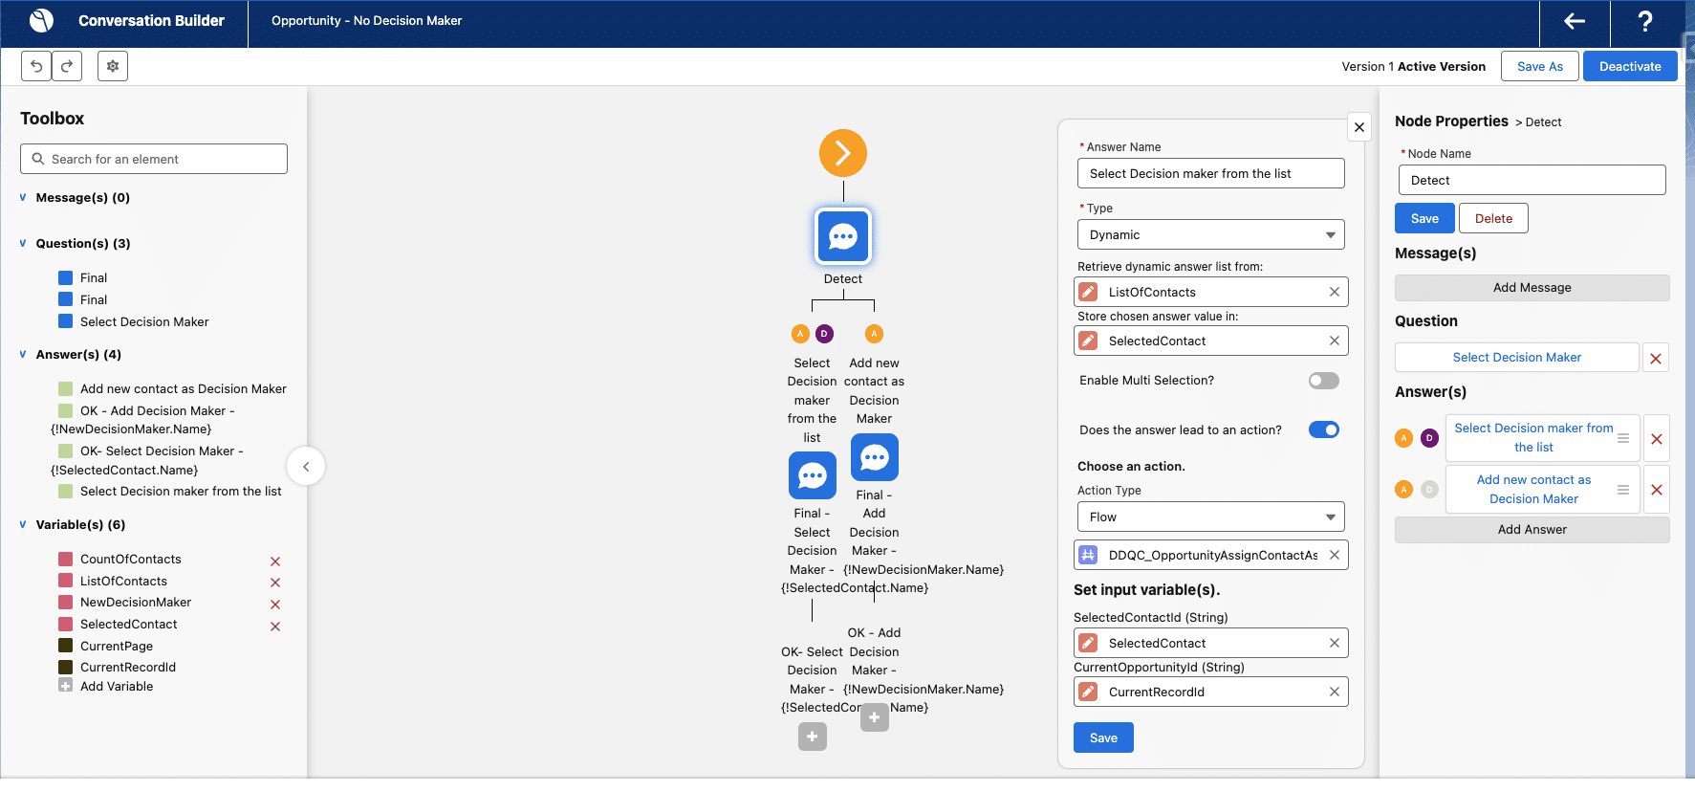Screen dimensions: 1695x792
Task: Remove the Select Decision maker from the list answer
Action: coord(1657,438)
